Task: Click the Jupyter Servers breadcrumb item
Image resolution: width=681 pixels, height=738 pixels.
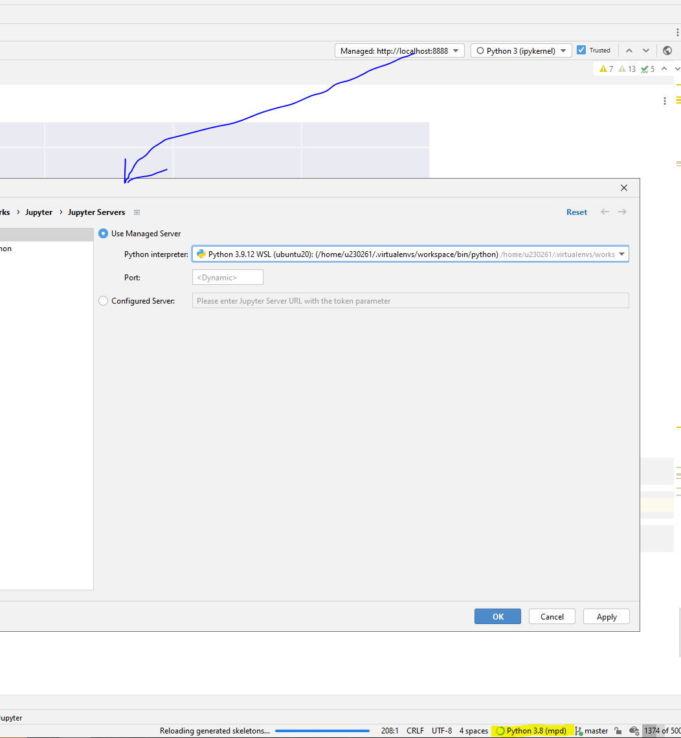Action: [96, 212]
